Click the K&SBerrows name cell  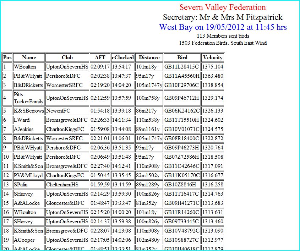(x=29, y=111)
